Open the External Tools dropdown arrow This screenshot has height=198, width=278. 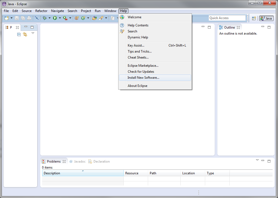pyautogui.click(x=70, y=18)
